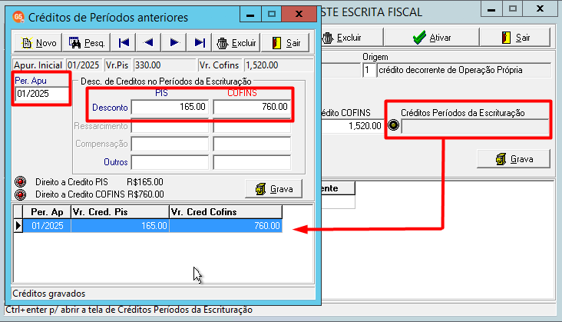Save with Grava button in Créditos window

tap(273, 189)
